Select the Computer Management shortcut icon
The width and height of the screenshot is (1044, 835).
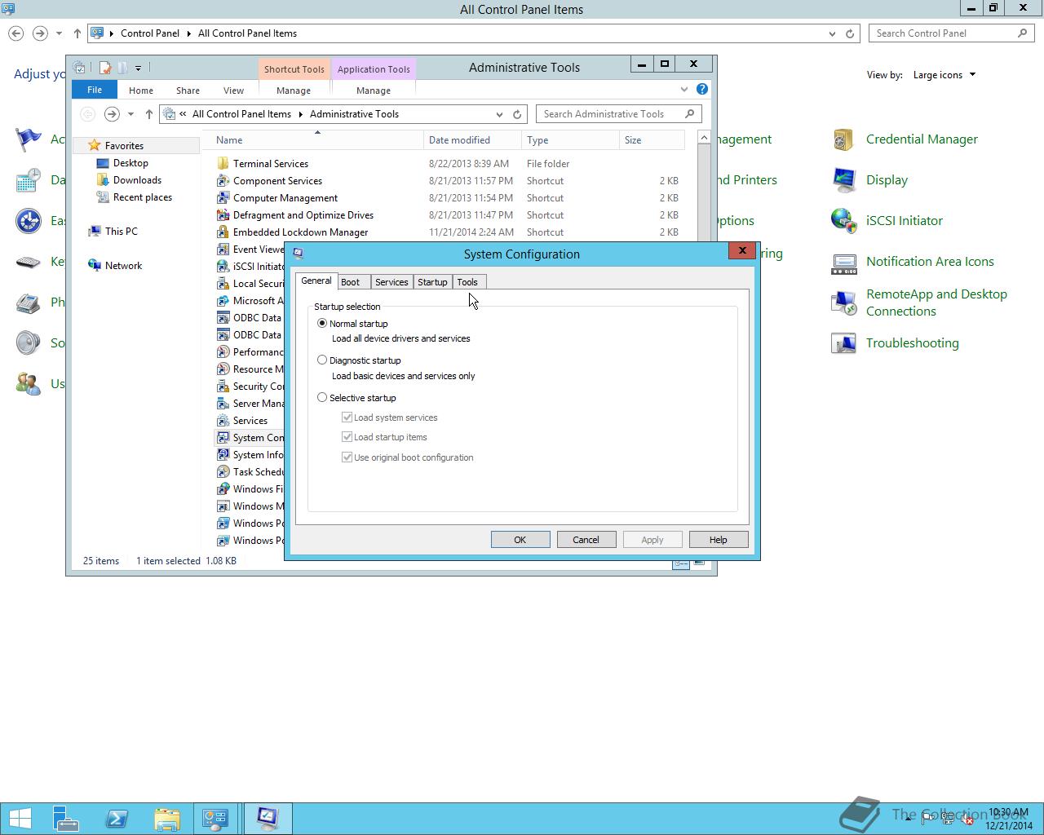[223, 198]
